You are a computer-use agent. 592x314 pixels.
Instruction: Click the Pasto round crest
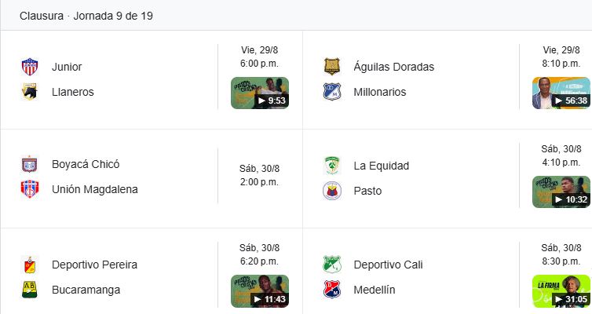pos(332,191)
